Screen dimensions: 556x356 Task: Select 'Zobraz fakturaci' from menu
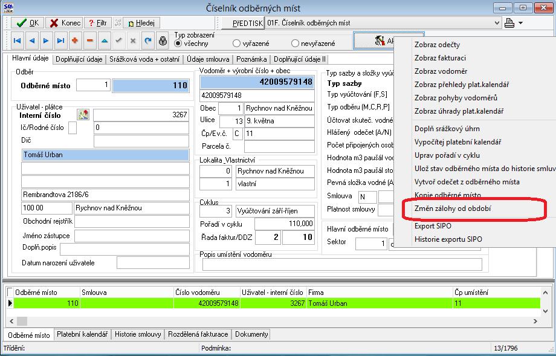coord(440,58)
